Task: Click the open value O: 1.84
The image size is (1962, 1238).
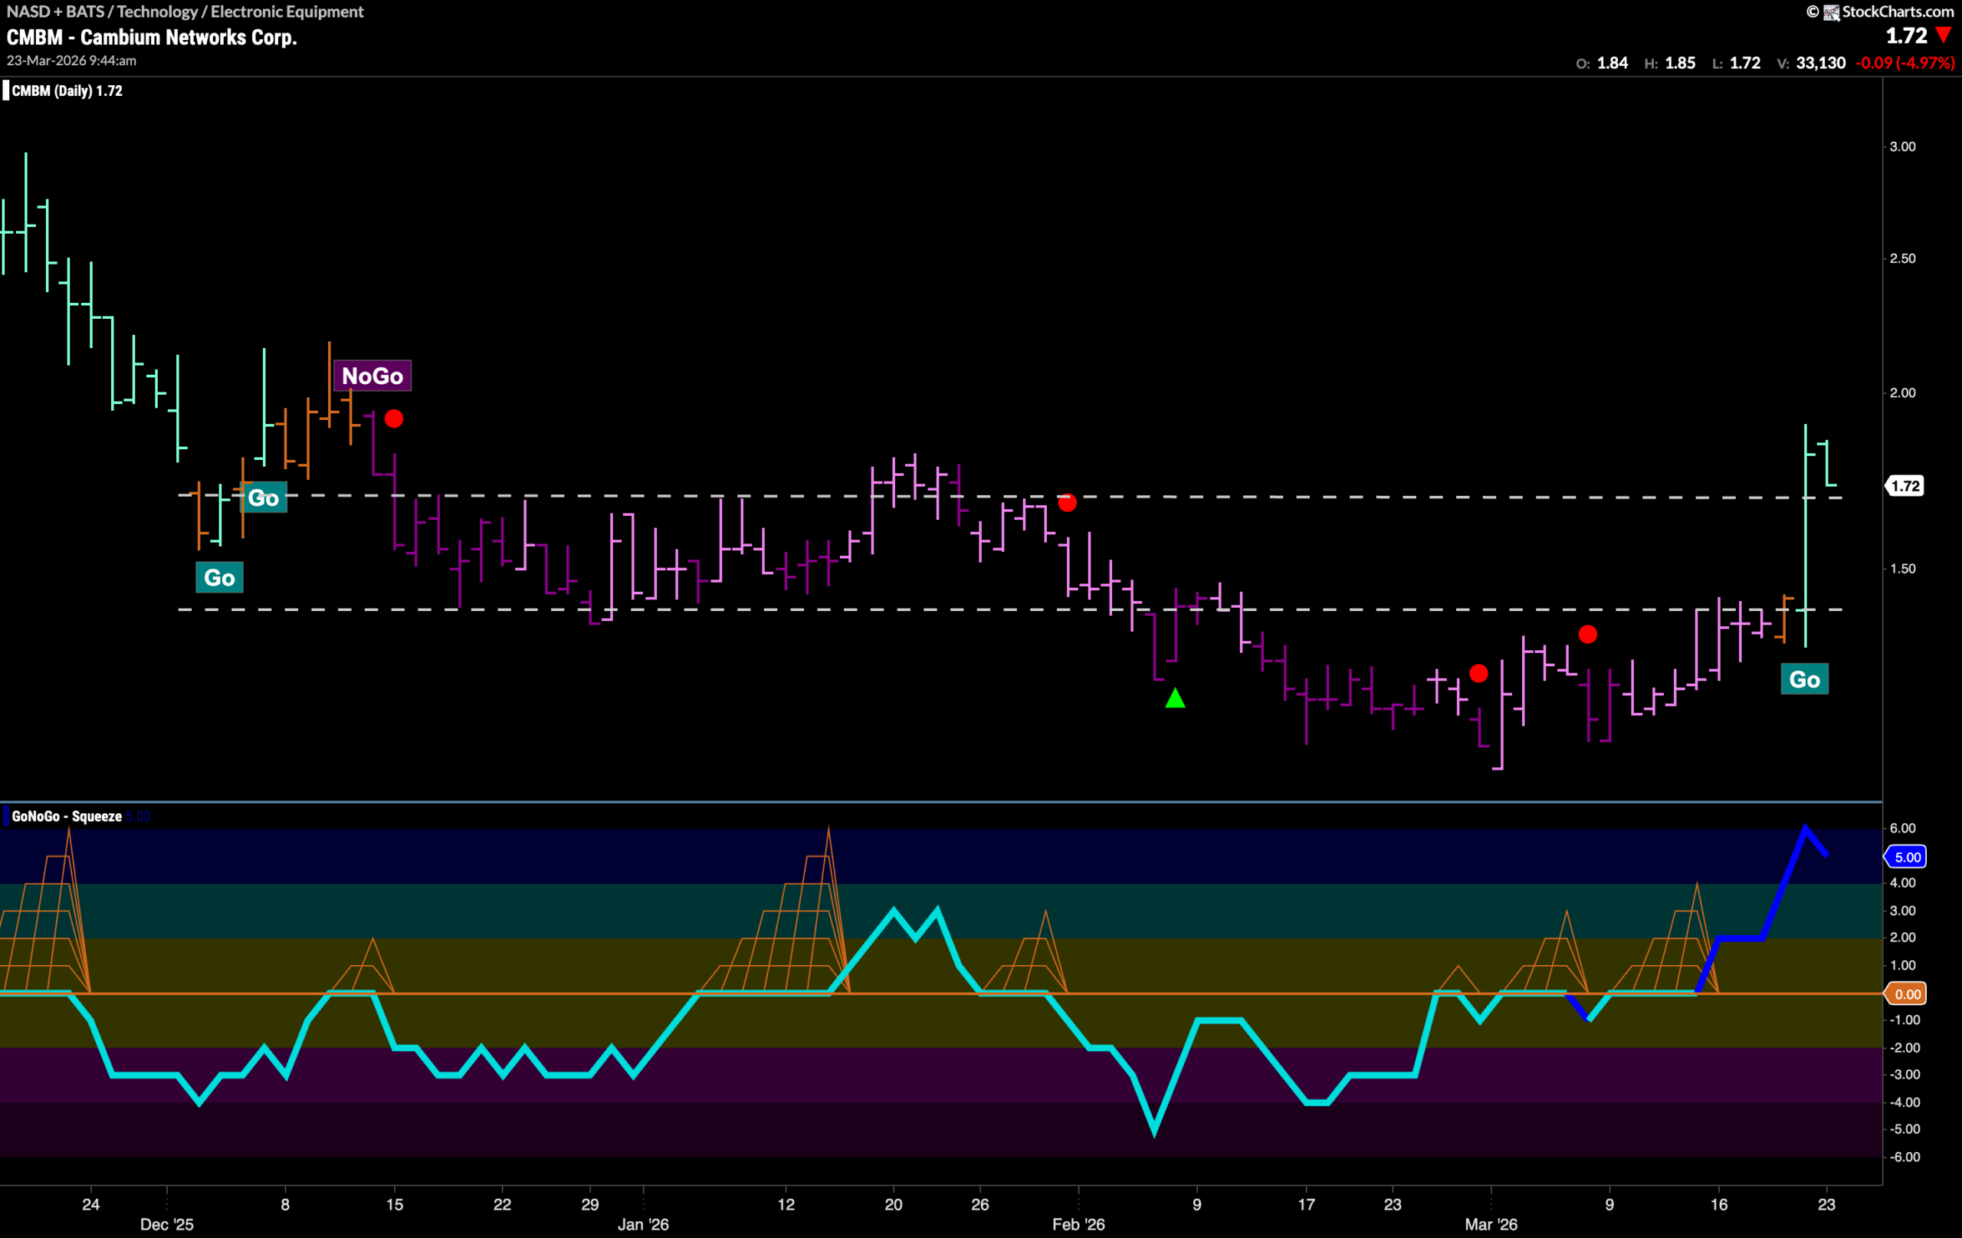Action: (1602, 63)
